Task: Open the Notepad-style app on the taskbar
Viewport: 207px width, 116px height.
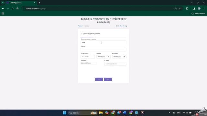Action: pyautogui.click(x=136, y=113)
